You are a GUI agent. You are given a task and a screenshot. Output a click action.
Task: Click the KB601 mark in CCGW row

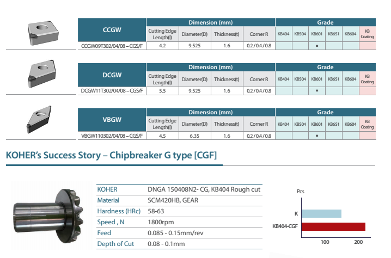[x=316, y=46]
